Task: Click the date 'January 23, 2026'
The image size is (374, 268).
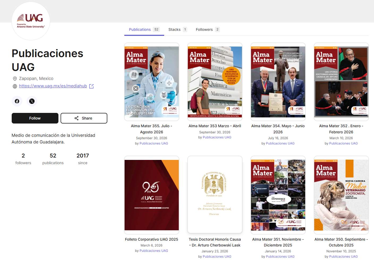Action: [x=215, y=251]
